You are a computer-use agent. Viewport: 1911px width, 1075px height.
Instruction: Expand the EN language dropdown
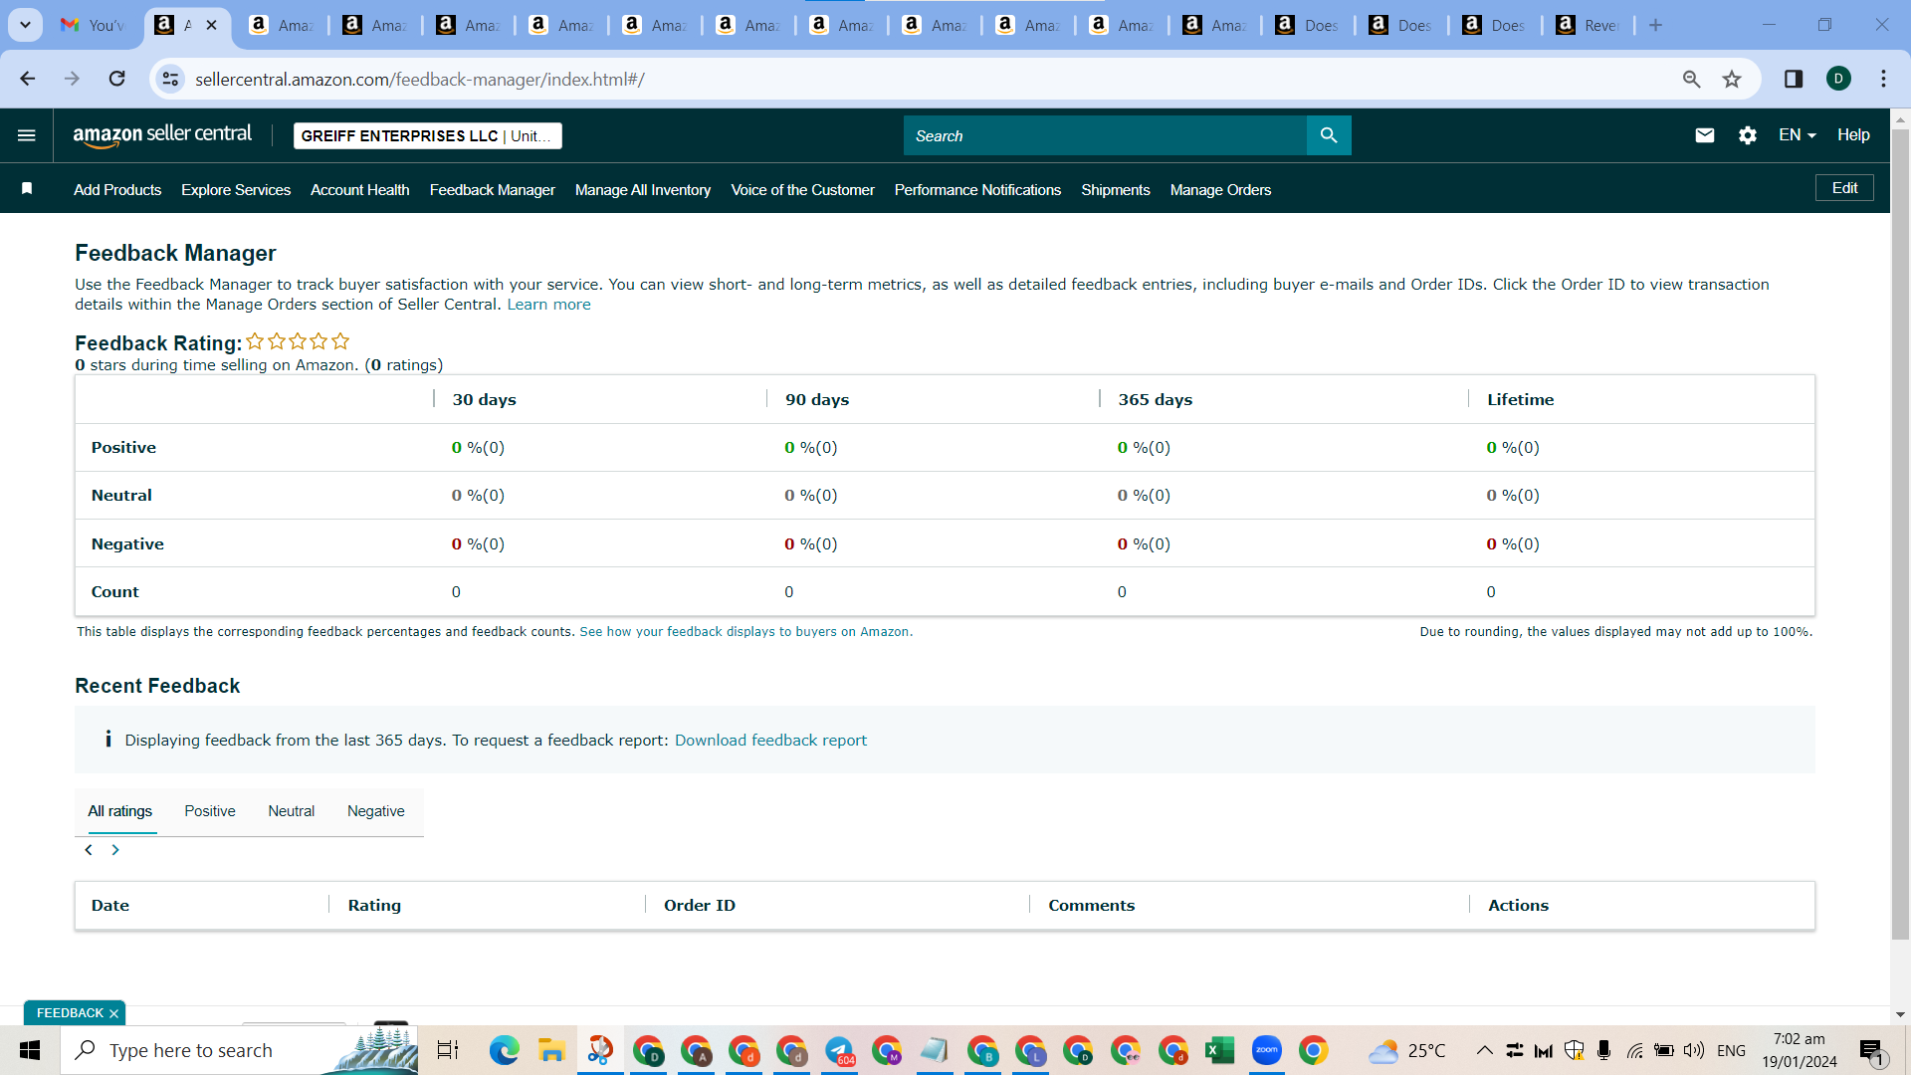click(1797, 135)
